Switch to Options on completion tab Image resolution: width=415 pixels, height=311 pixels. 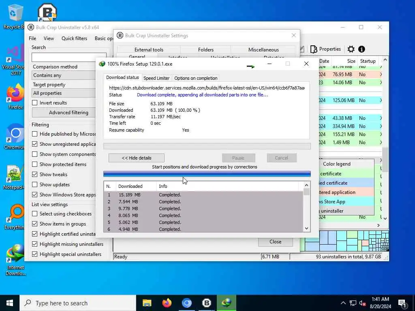tap(196, 78)
